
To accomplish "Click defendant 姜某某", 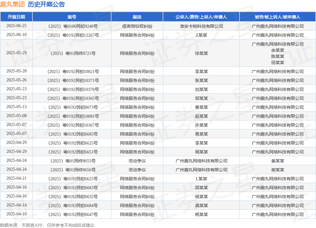I will pyautogui.click(x=277, y=161).
